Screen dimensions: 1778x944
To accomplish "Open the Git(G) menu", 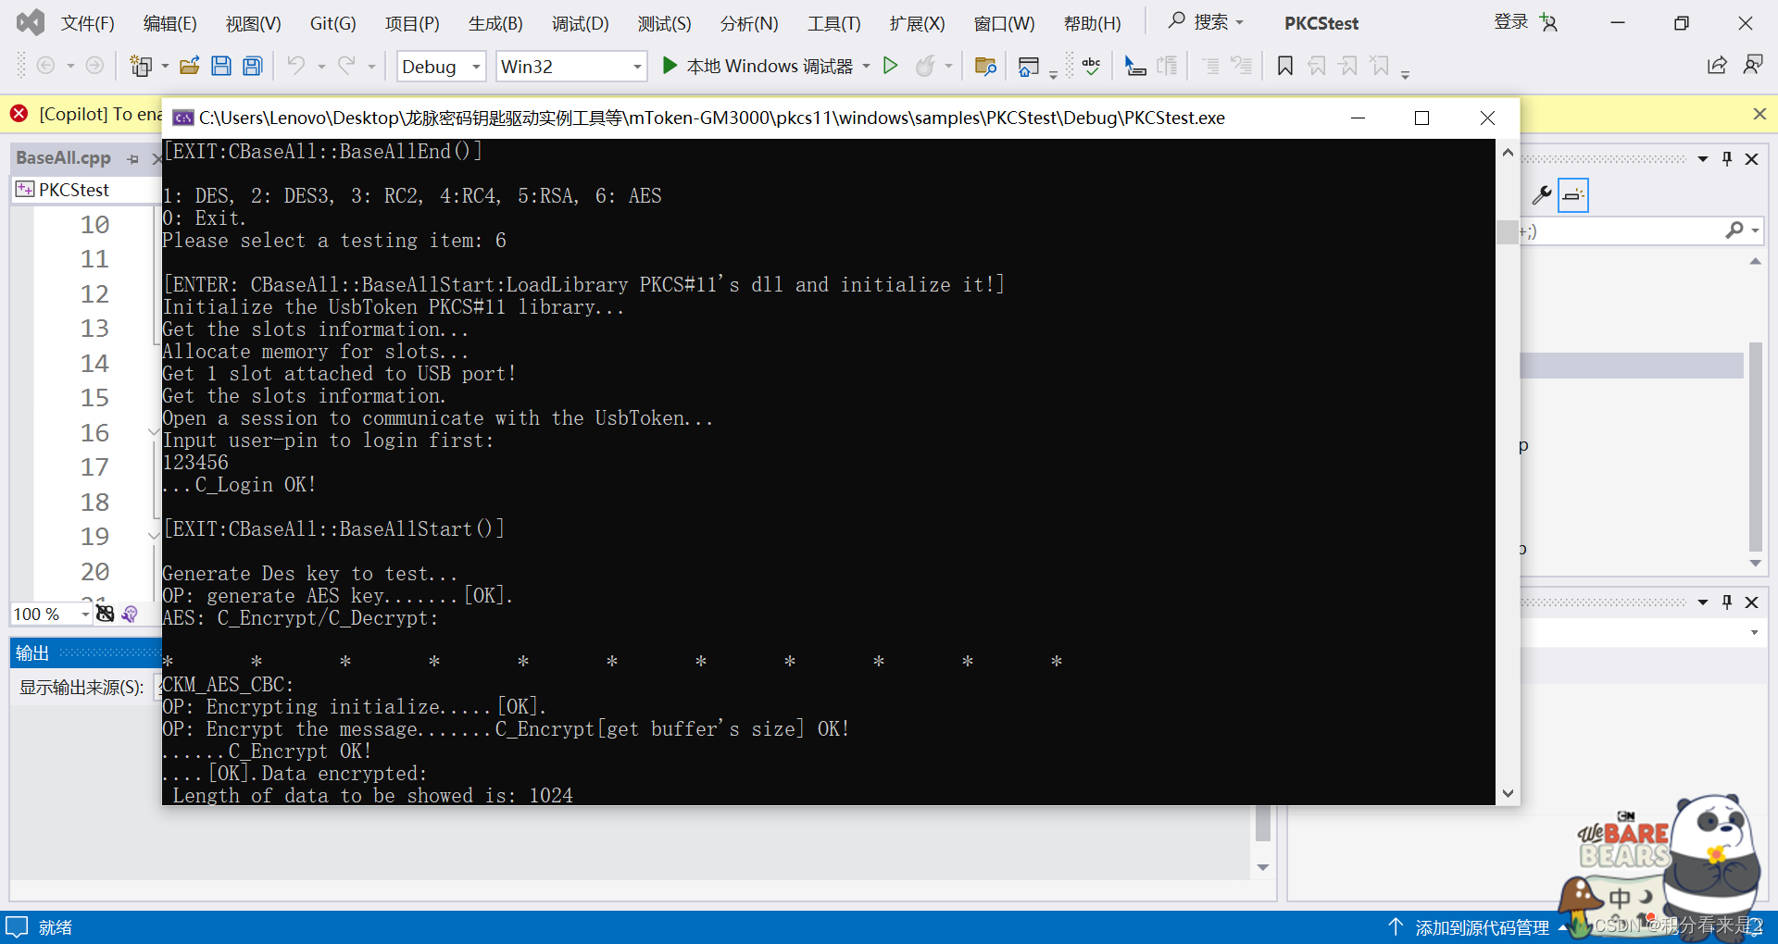I will [x=333, y=23].
